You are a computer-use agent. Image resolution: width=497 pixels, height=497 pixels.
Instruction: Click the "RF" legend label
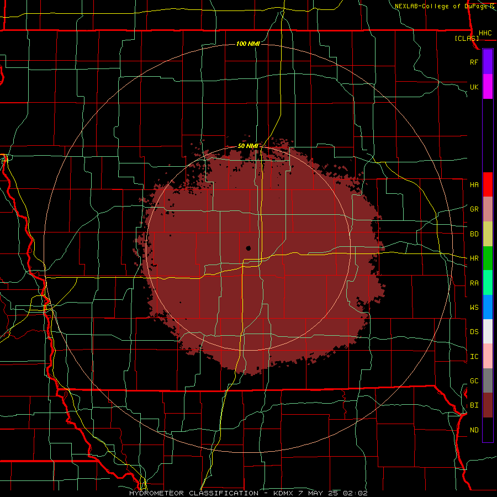(x=474, y=62)
